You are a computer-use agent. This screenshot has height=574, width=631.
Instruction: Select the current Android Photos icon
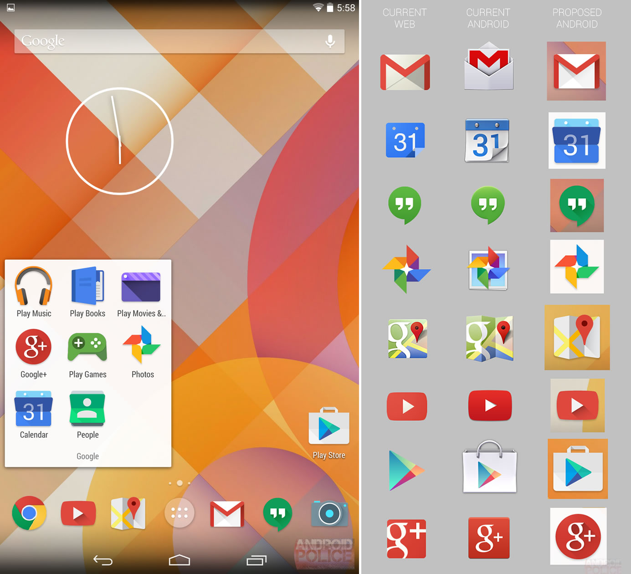tap(488, 269)
